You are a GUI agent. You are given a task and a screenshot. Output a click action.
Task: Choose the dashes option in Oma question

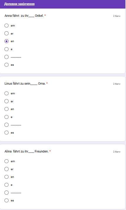6,125
